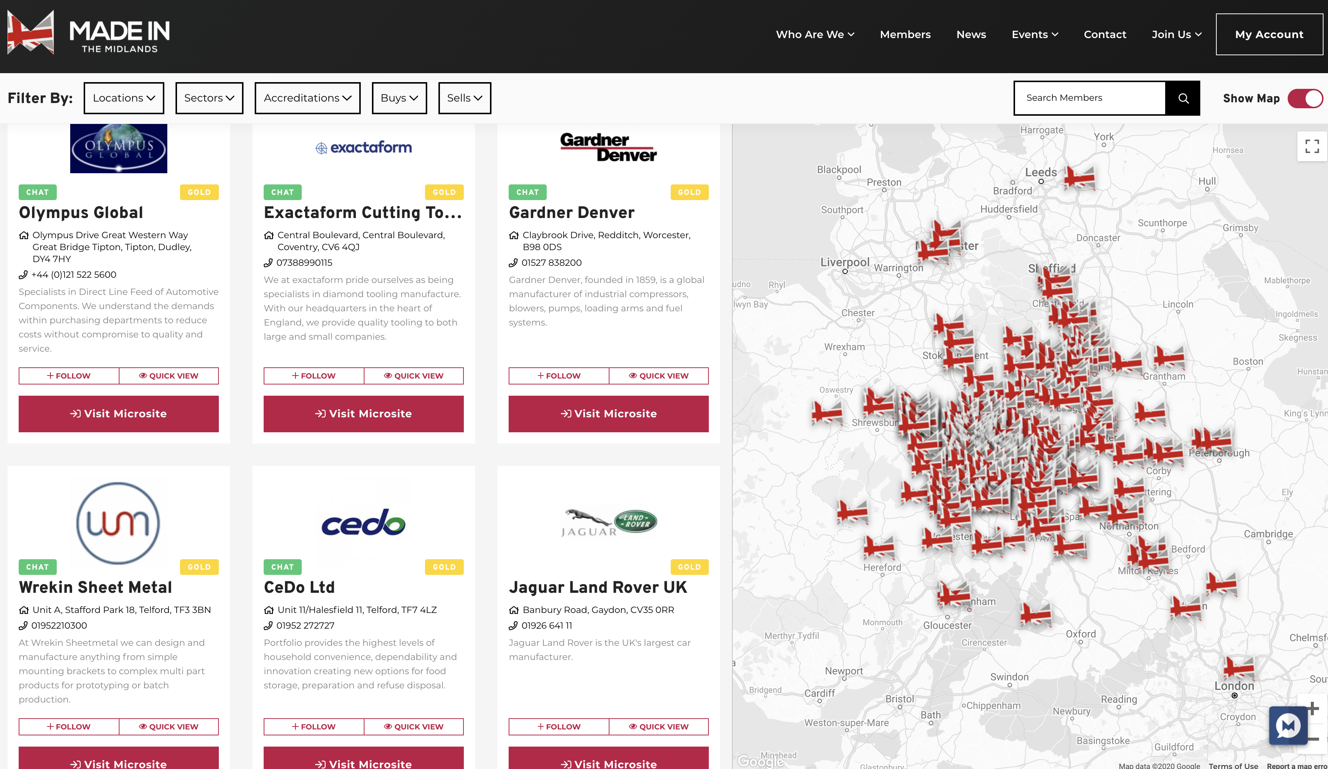Open the News page
Image resolution: width=1328 pixels, height=769 pixels.
click(971, 34)
